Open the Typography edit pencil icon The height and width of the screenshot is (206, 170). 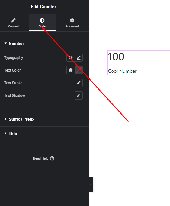click(x=79, y=57)
